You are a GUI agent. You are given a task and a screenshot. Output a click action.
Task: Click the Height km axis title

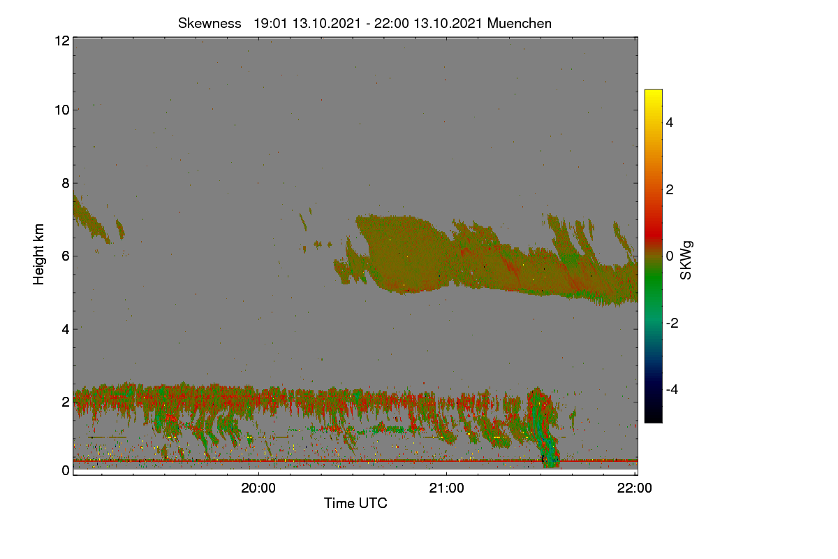(x=39, y=254)
